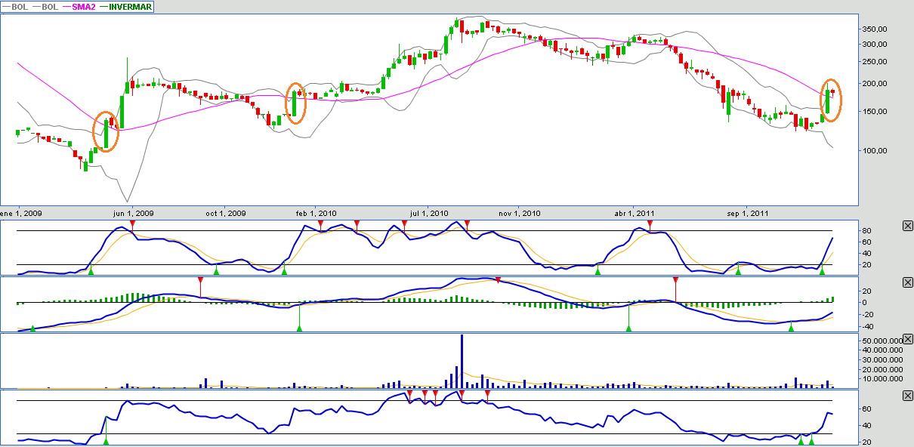Click the leftmost orange ellipse on price chart

(107, 131)
